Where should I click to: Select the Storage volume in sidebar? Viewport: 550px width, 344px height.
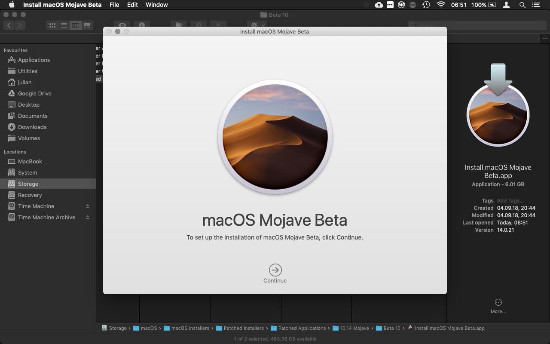(x=48, y=184)
